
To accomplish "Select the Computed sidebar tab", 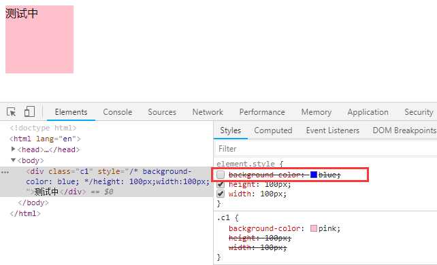I will (x=273, y=130).
